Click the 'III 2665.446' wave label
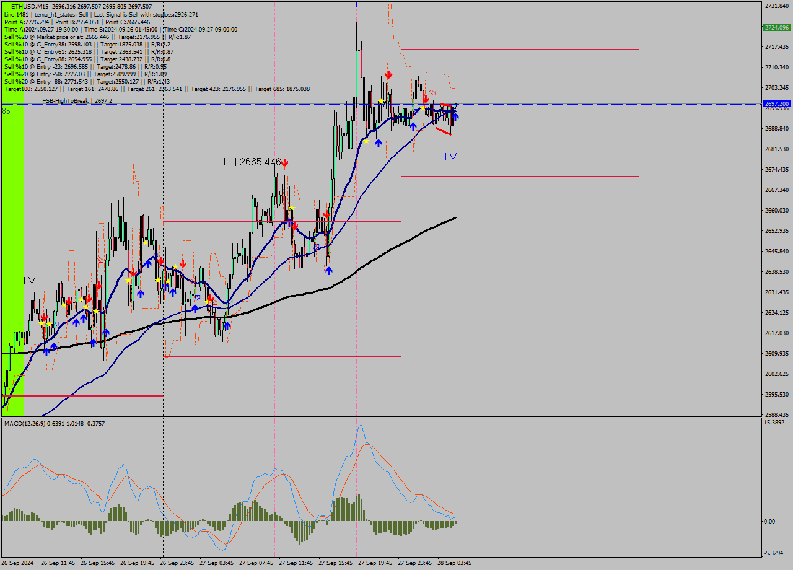Screen dimensions: 793x570 click(x=252, y=162)
